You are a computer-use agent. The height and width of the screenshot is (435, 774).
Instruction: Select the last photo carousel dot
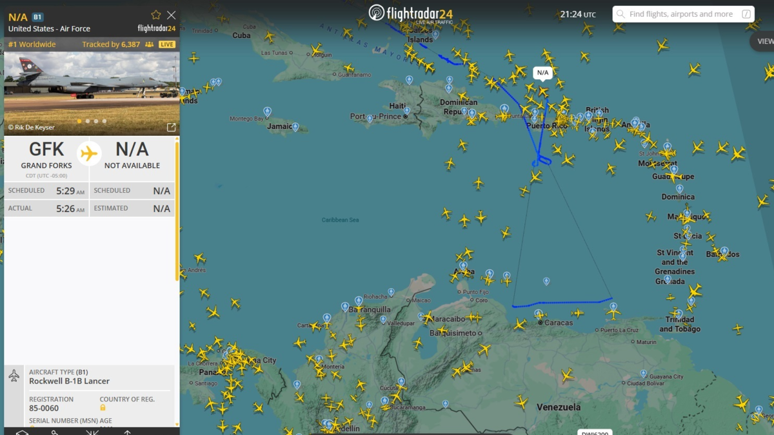tap(104, 121)
